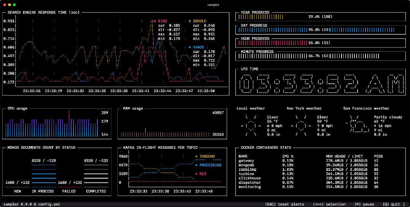The width and height of the screenshot is (410, 207).
Task: Click the San Francisco partly cloudy icon
Action: [x=357, y=124]
